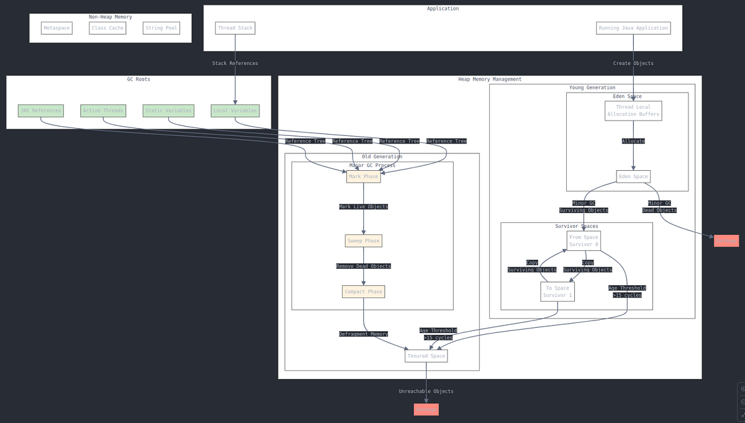Select the Local Variables node
The height and width of the screenshot is (423, 745).
pos(235,110)
